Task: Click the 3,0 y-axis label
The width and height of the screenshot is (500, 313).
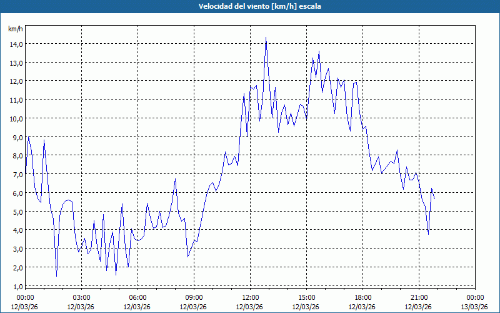Action: pos(16,249)
